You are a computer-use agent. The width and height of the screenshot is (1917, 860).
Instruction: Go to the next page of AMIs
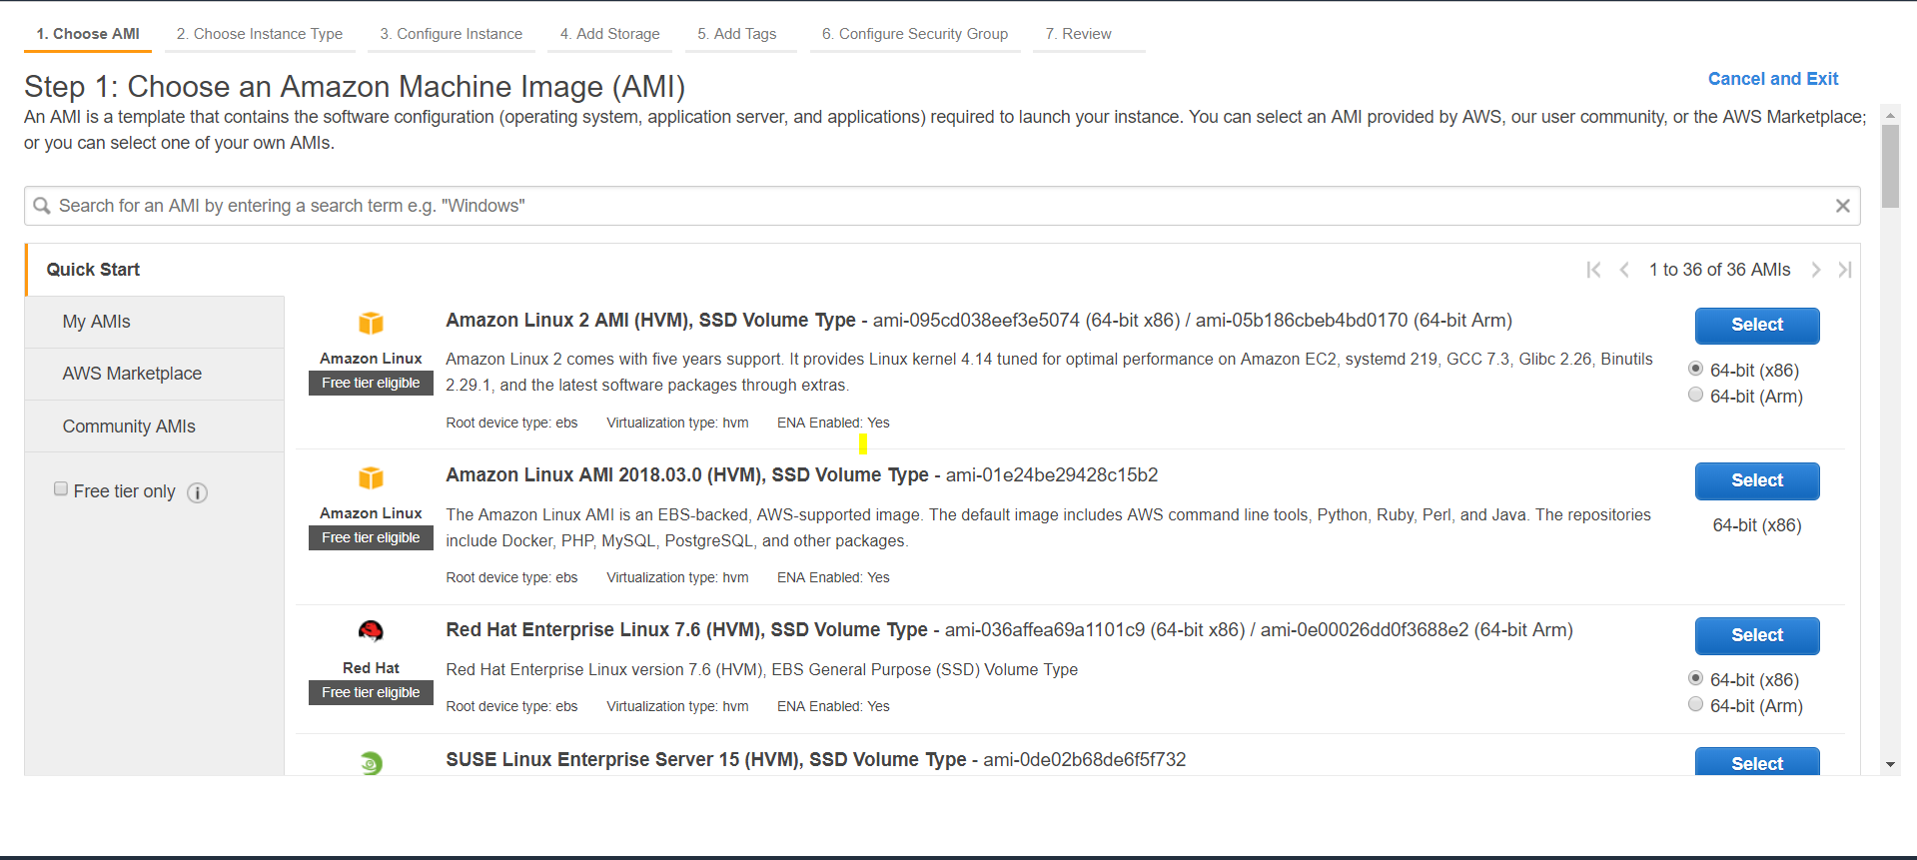pos(1815,270)
